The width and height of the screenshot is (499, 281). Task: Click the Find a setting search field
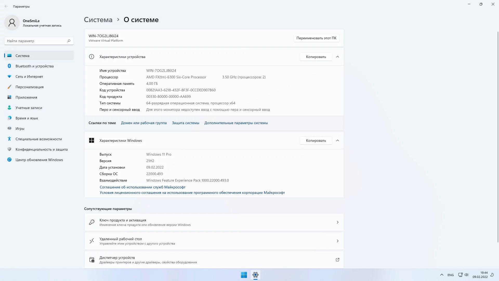36,41
